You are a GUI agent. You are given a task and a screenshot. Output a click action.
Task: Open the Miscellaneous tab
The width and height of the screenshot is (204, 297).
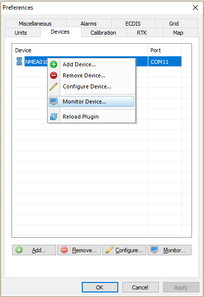(35, 24)
